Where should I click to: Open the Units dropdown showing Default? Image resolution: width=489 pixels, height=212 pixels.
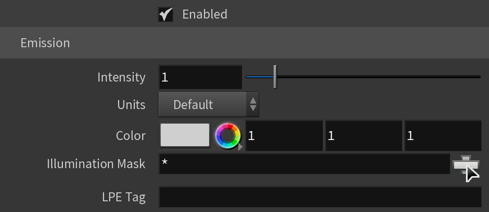coord(209,104)
